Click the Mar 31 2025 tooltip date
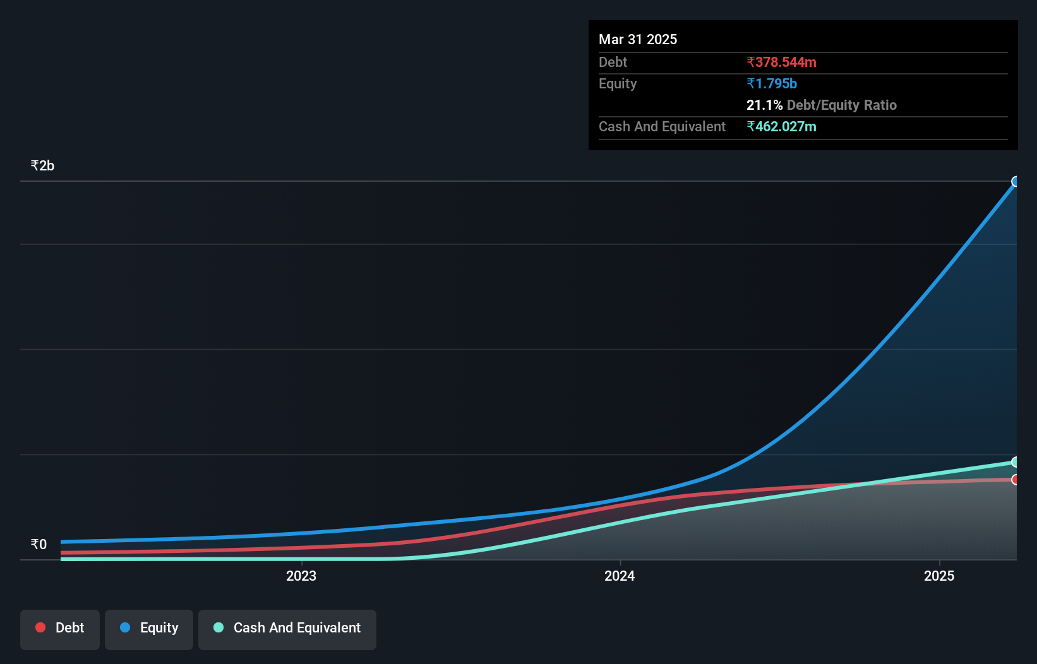The image size is (1037, 664). [638, 39]
